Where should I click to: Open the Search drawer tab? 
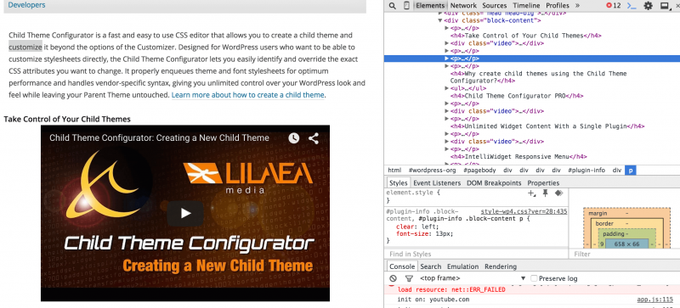click(431, 266)
